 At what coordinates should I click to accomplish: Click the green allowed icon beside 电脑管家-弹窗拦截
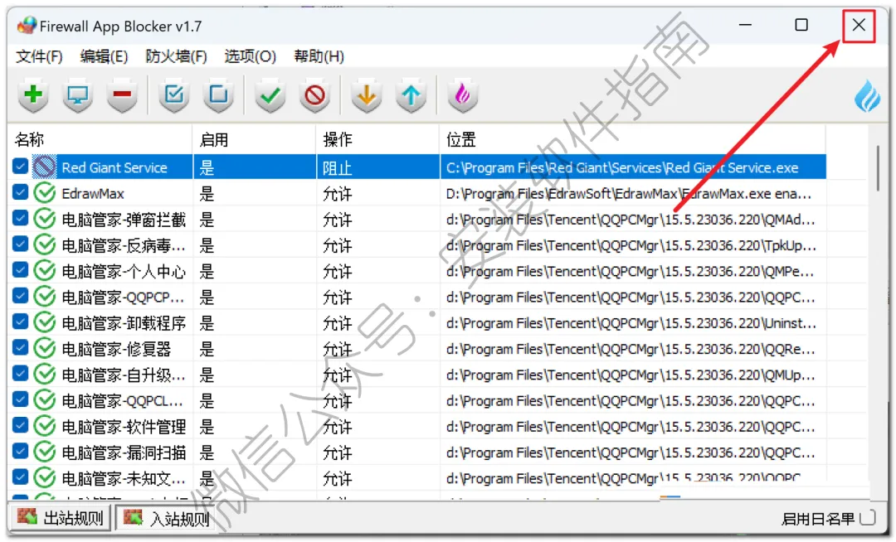coord(44,219)
